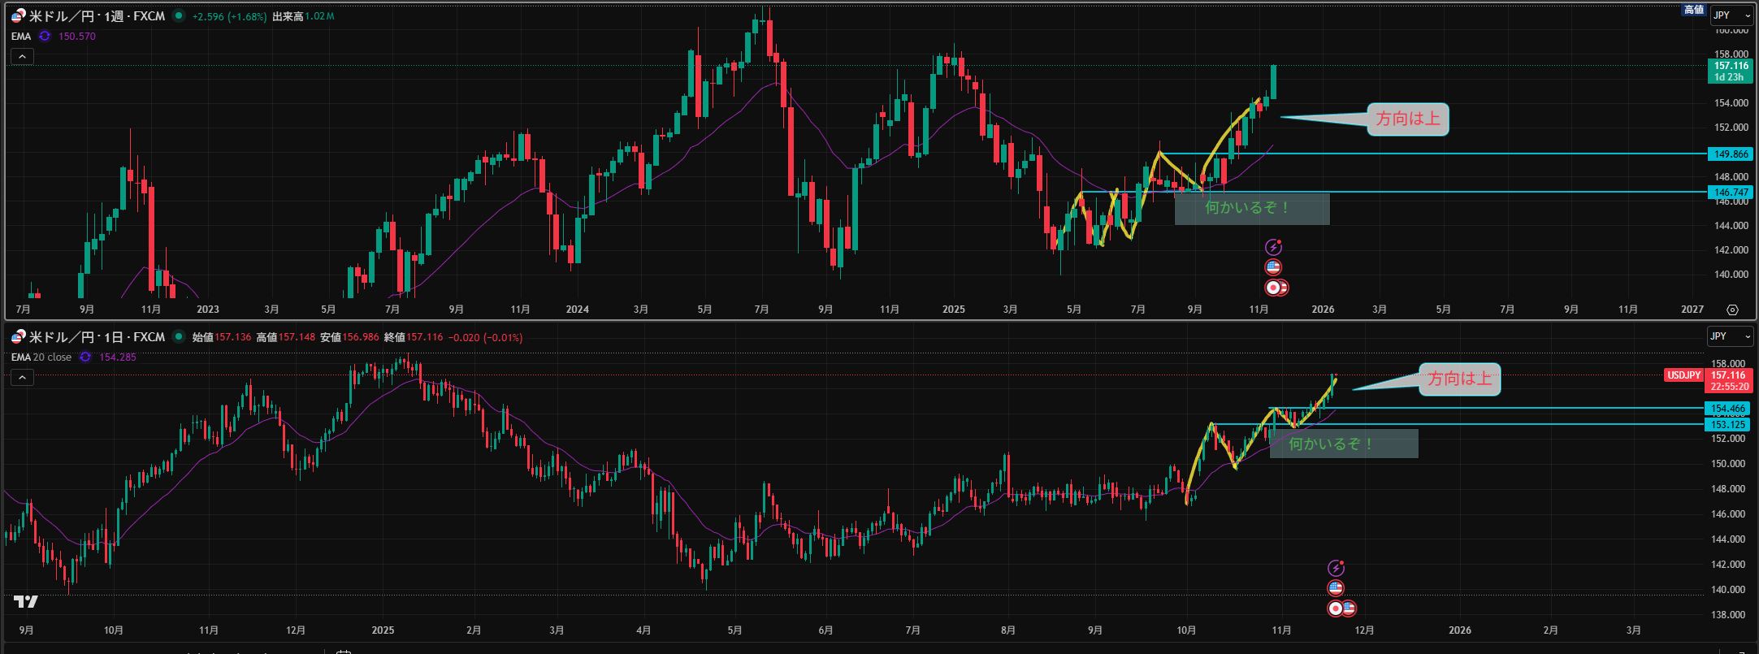Open the JPY currency dropdown on weekly chart
1759x654 pixels.
point(1731,15)
